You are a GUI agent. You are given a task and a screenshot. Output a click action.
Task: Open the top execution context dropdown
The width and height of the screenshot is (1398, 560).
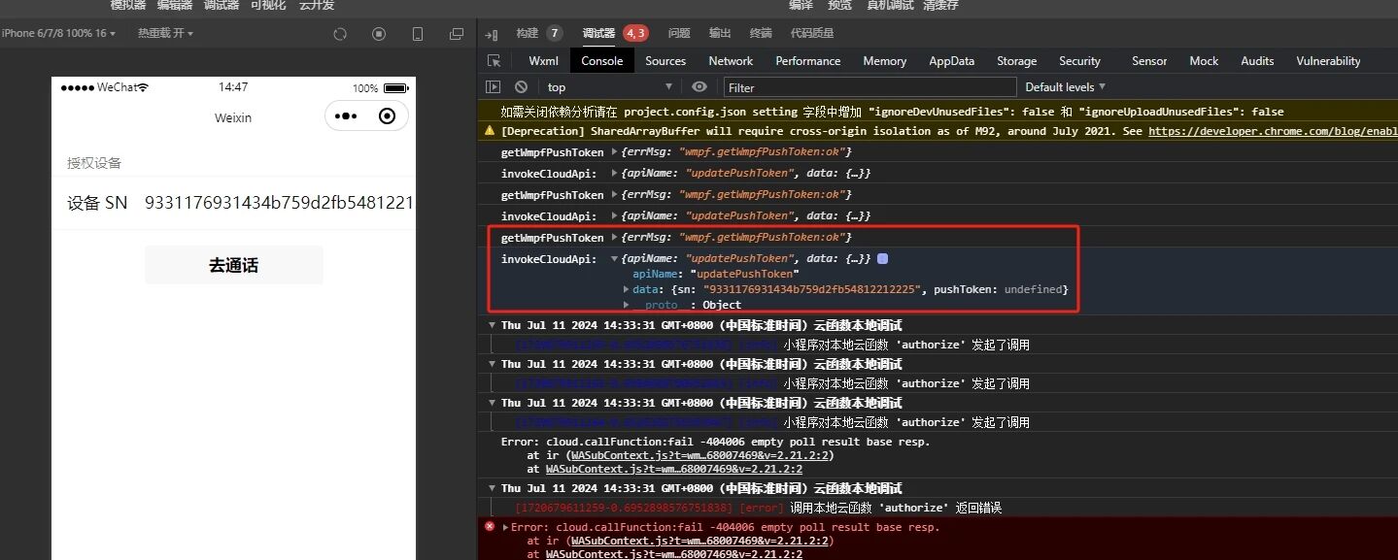(609, 87)
